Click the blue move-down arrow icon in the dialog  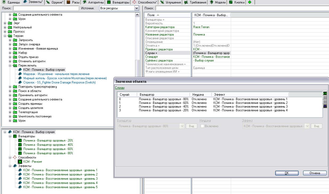click(325, 106)
